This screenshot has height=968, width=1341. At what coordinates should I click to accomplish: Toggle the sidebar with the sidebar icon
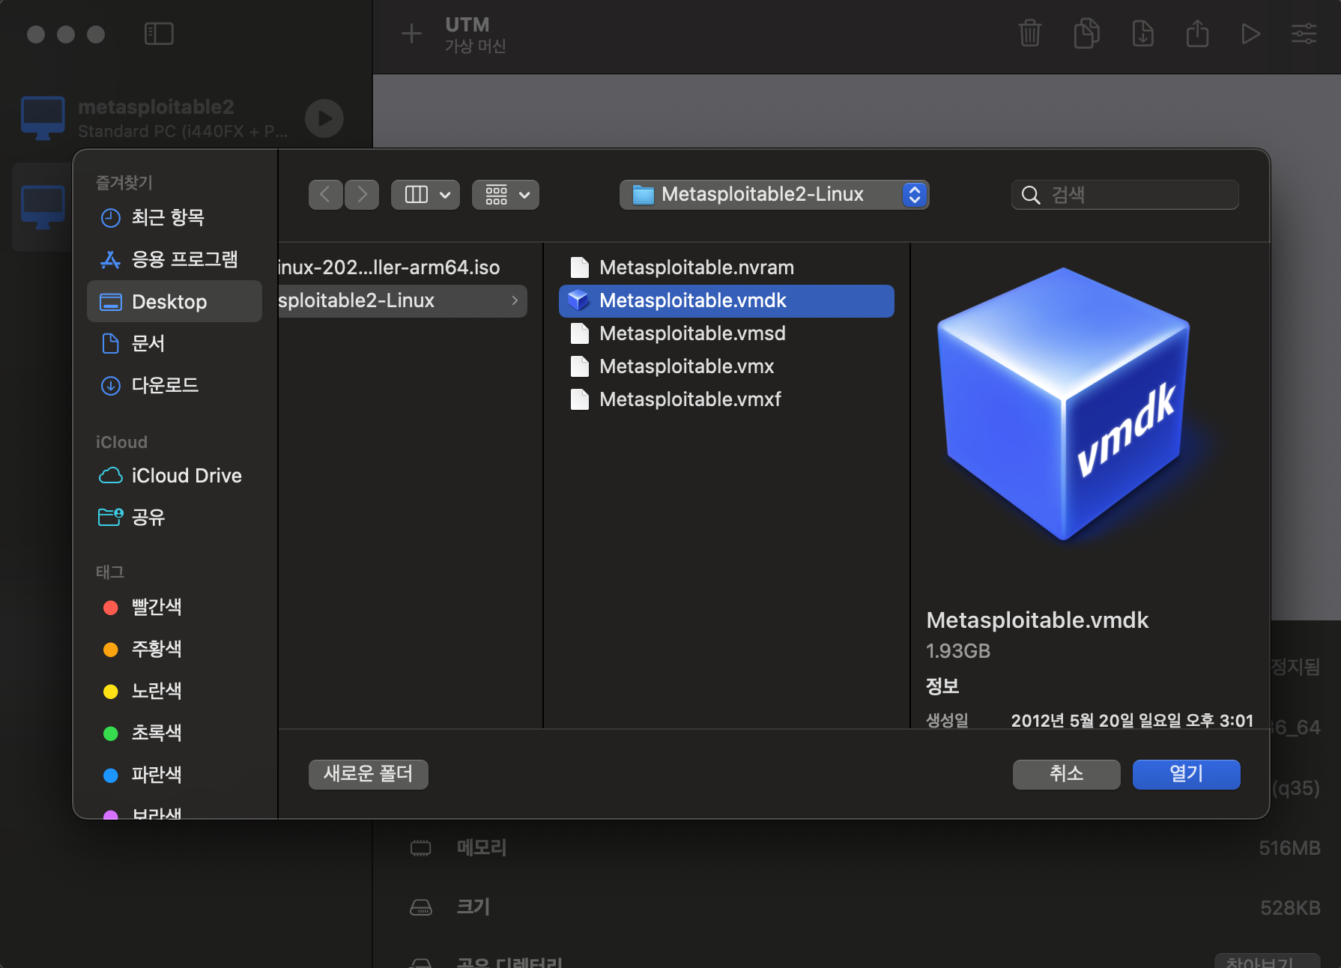pyautogui.click(x=159, y=34)
